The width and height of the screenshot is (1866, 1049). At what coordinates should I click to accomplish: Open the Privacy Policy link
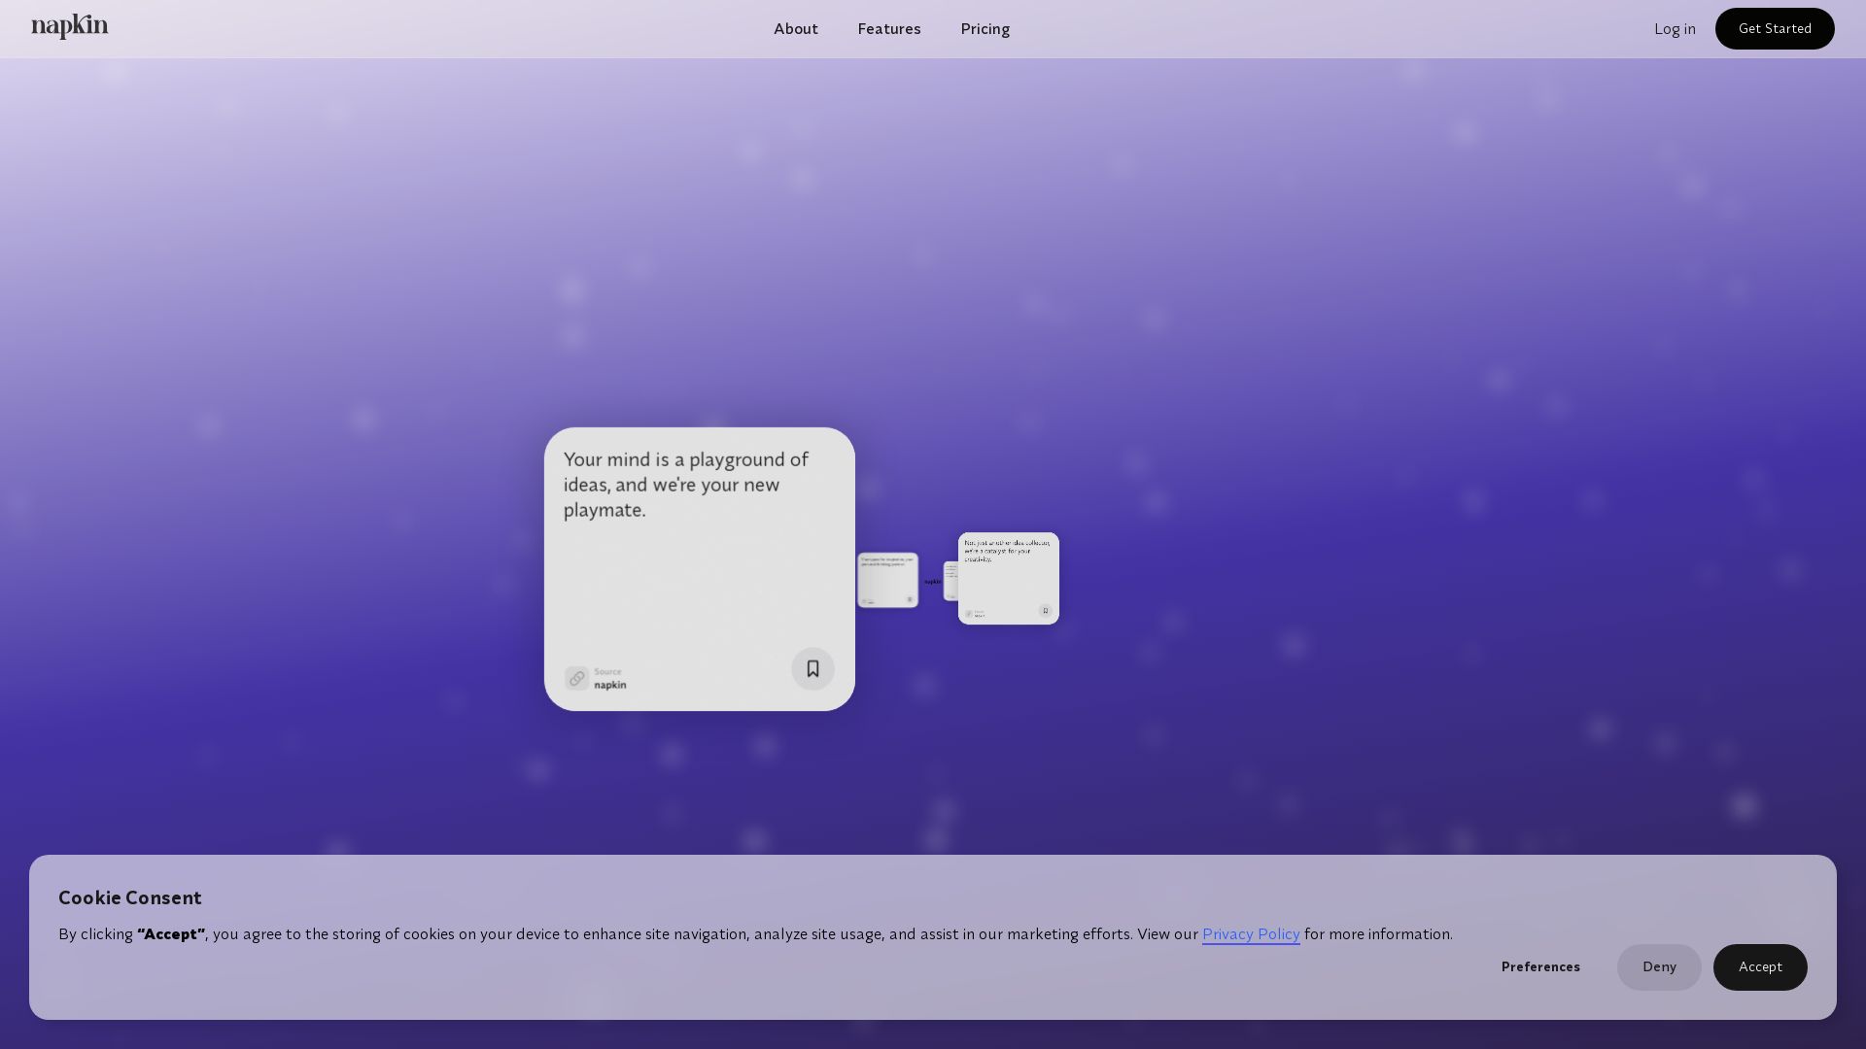pyautogui.click(x=1251, y=934)
